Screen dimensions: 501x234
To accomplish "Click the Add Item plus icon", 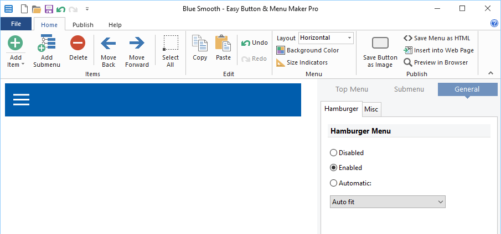I will coord(16,43).
